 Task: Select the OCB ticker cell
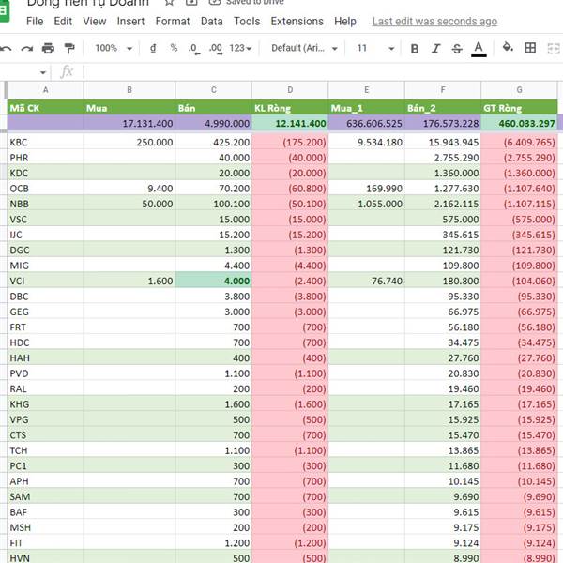click(x=45, y=189)
